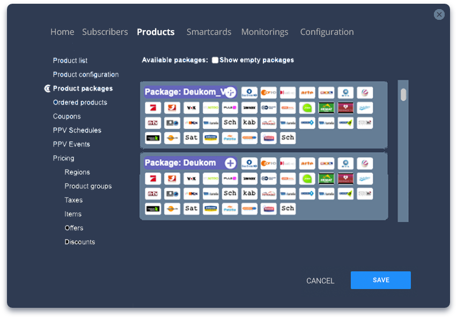Select the ProSieben channel in second Deukom package
Screen dimensions: 457x318
[153, 179]
